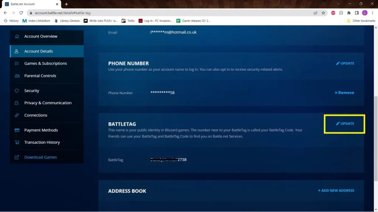Click the Parental Controls people icon
The width and height of the screenshot is (378, 212).
click(17, 76)
